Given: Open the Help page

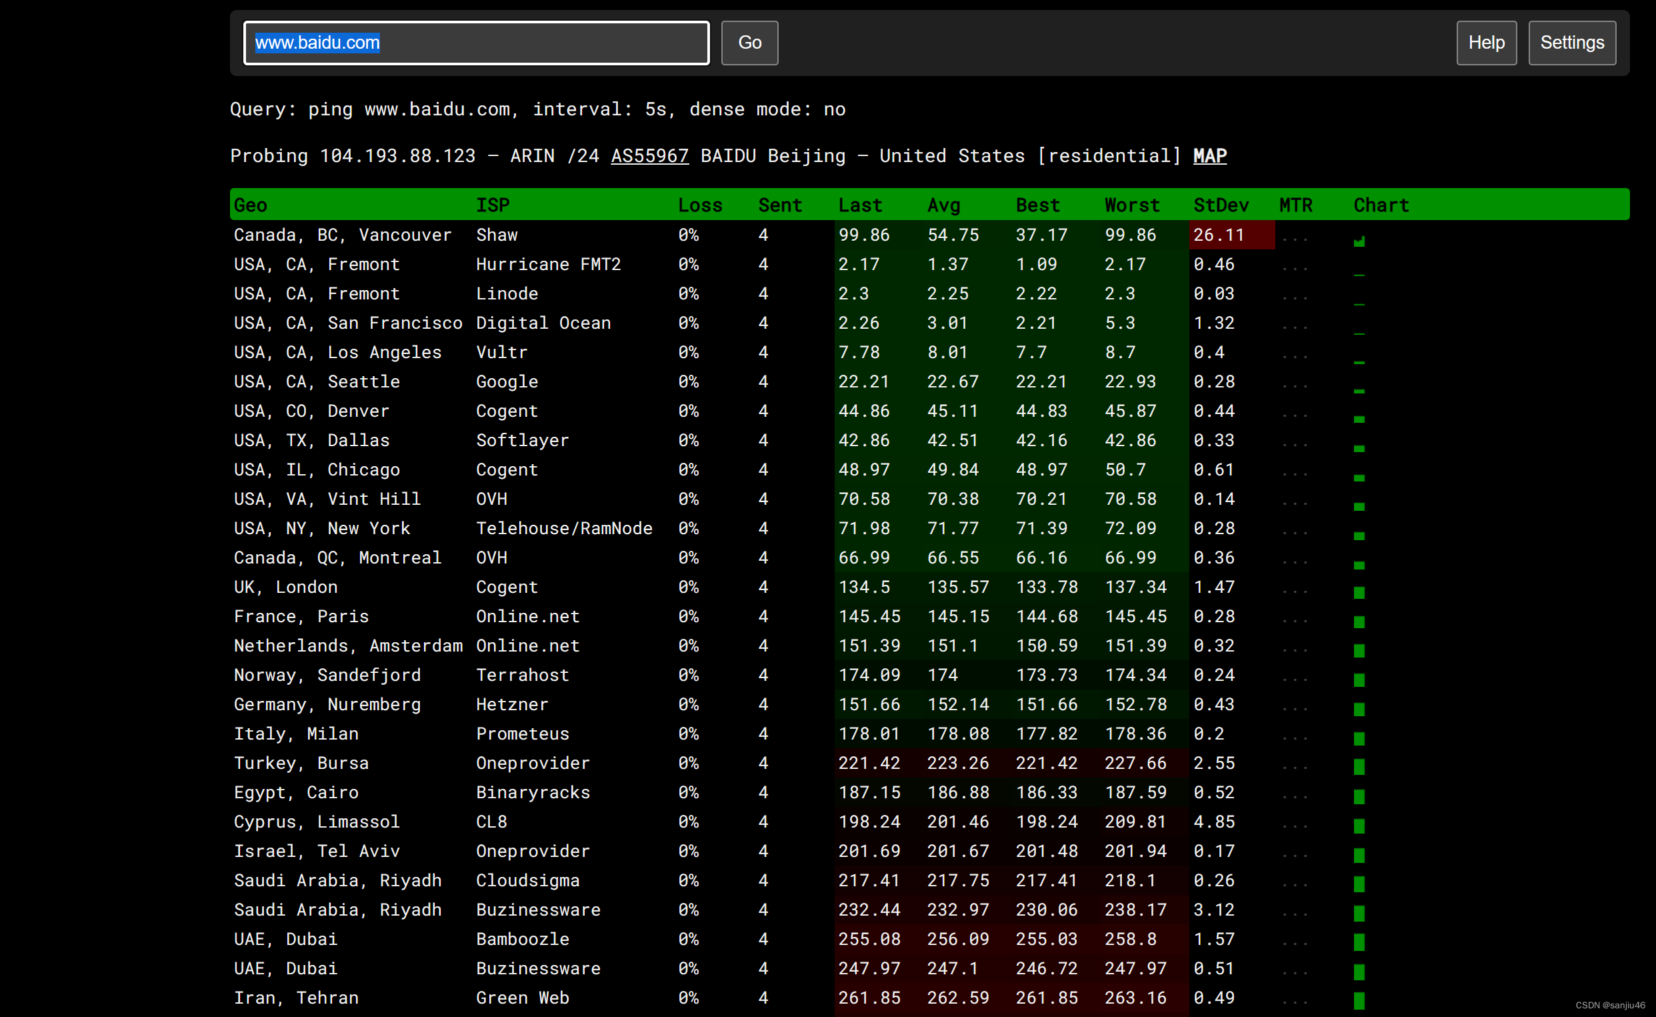Looking at the screenshot, I should pyautogui.click(x=1486, y=43).
